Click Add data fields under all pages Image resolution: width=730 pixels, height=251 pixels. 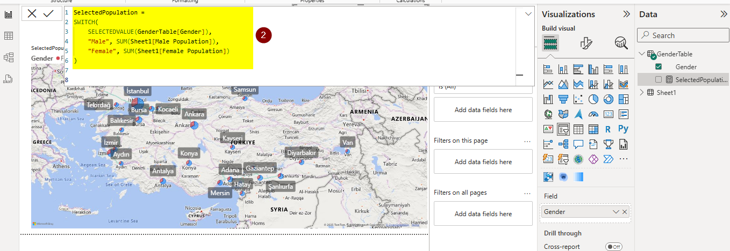point(483,213)
